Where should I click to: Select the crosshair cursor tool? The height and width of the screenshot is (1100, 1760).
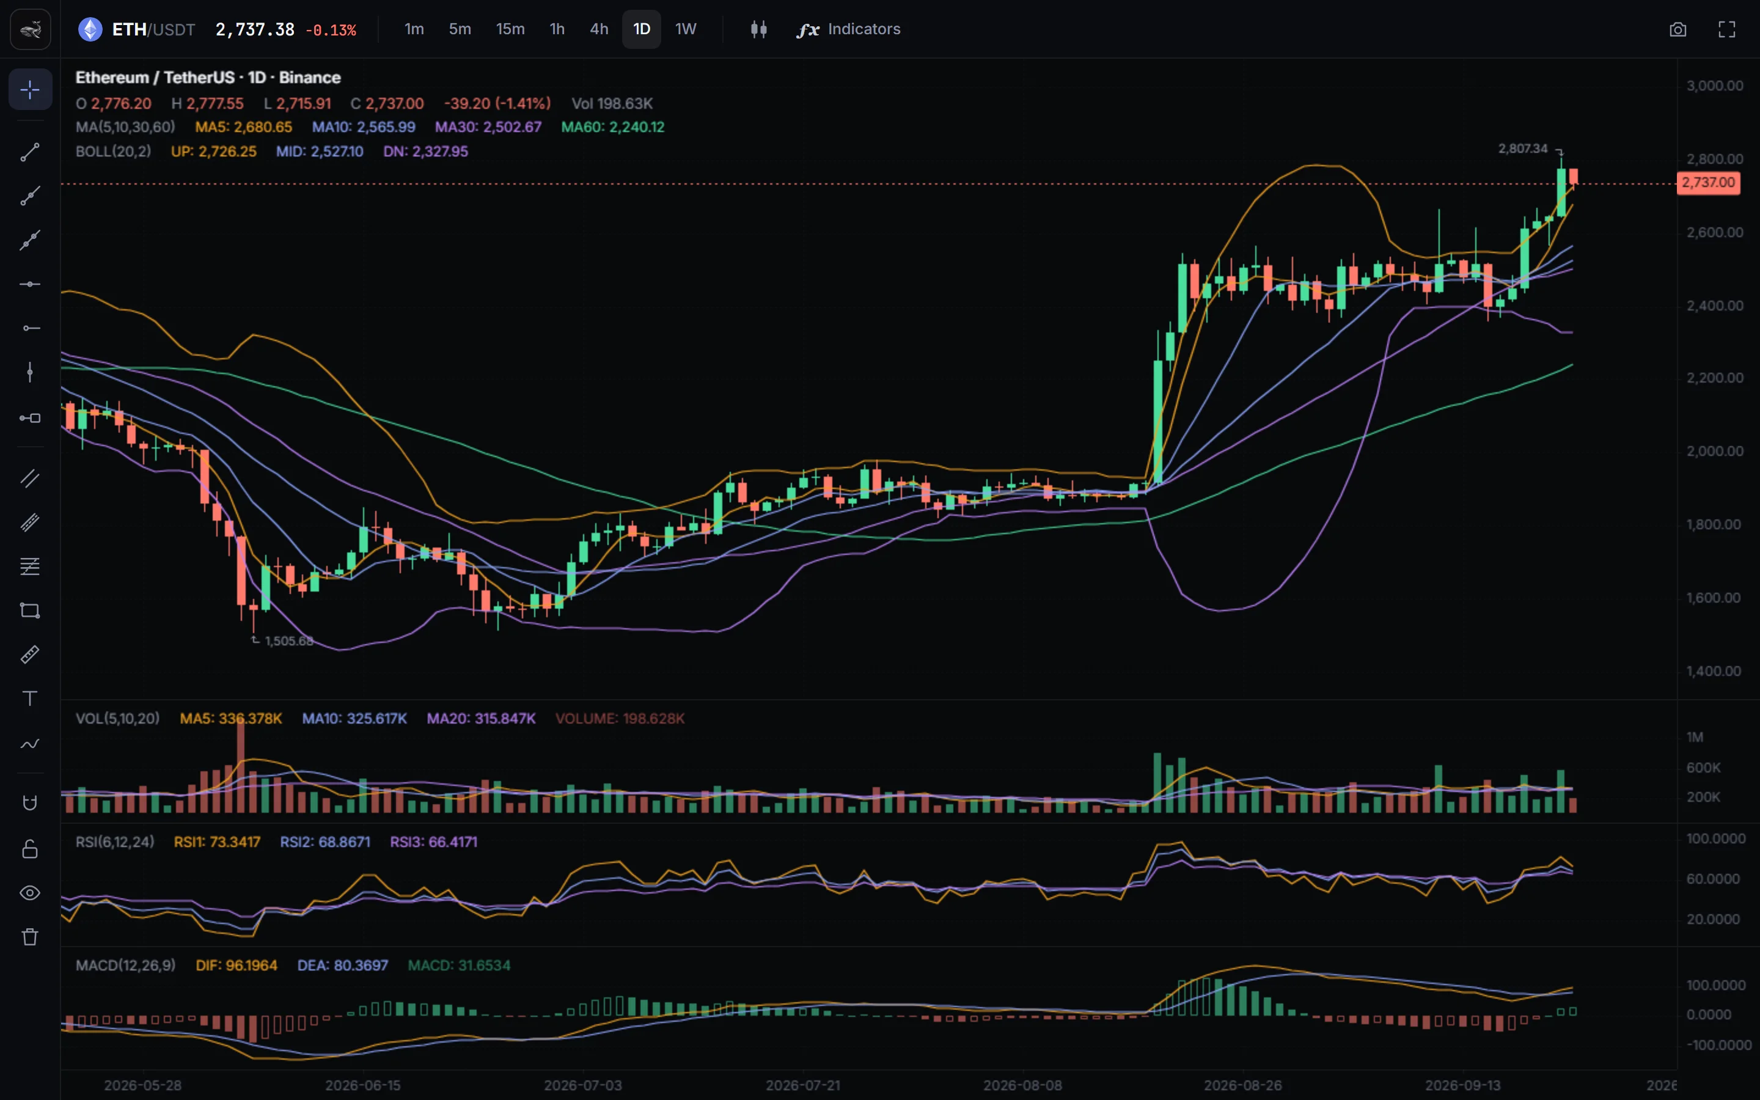(30, 89)
